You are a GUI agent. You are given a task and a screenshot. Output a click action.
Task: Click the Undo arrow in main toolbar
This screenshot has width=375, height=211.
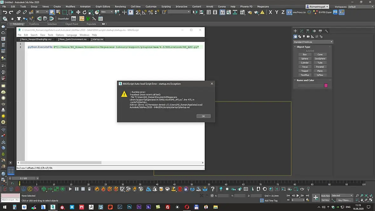tap(5, 12)
